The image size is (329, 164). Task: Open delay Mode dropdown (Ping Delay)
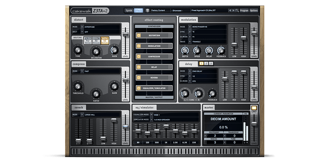click(x=199, y=71)
